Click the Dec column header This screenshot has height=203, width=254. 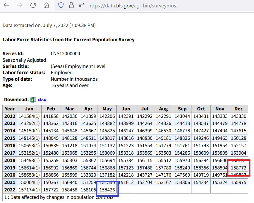pyautogui.click(x=239, y=109)
